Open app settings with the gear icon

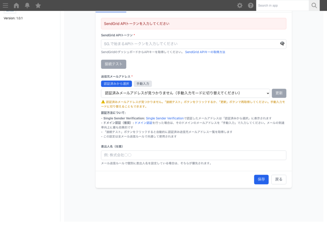tap(240, 5)
